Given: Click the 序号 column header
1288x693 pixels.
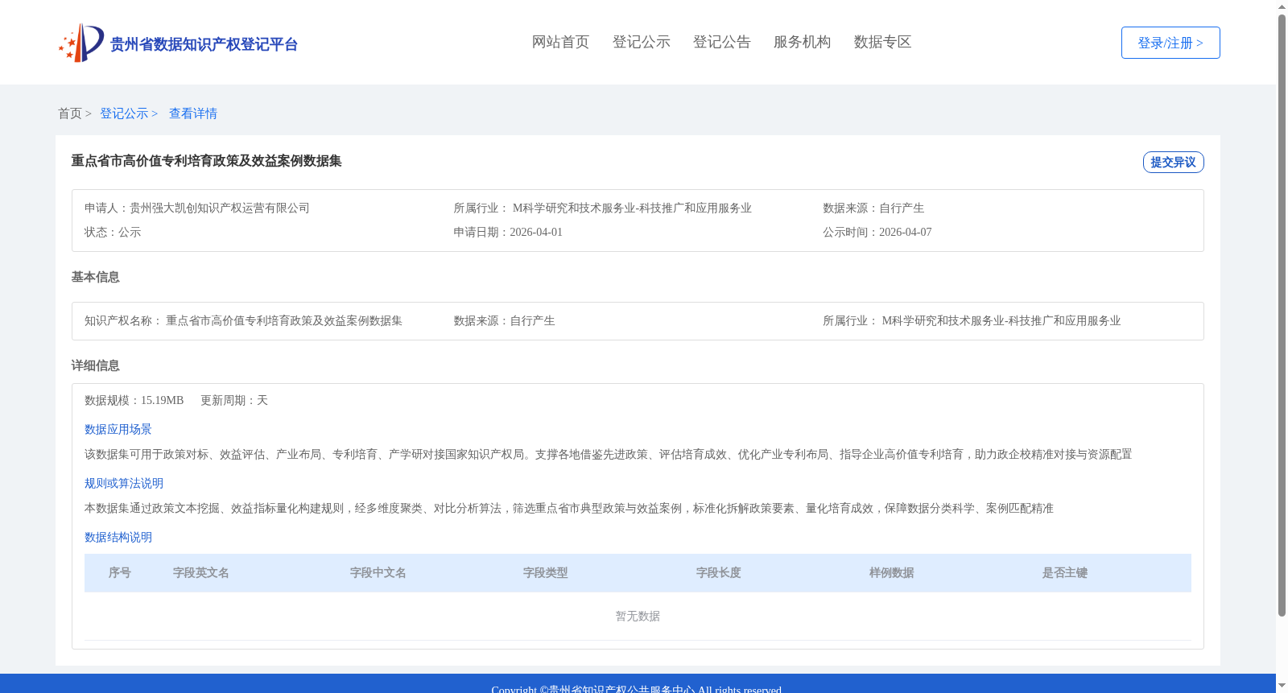Looking at the screenshot, I should coord(120,572).
